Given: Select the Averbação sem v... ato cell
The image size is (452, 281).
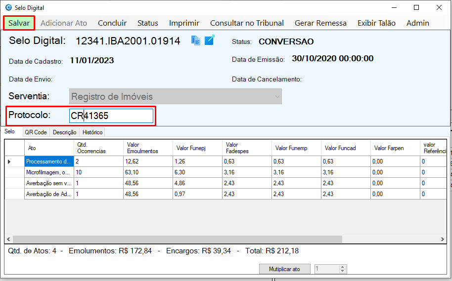Looking at the screenshot, I should [49, 183].
